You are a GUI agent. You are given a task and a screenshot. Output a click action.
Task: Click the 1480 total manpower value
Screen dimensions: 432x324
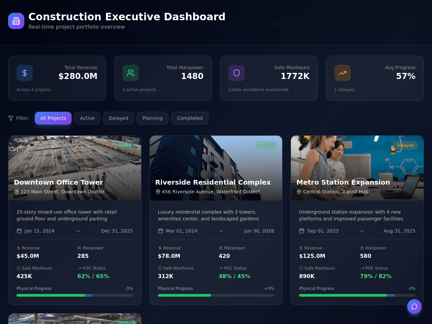click(192, 76)
